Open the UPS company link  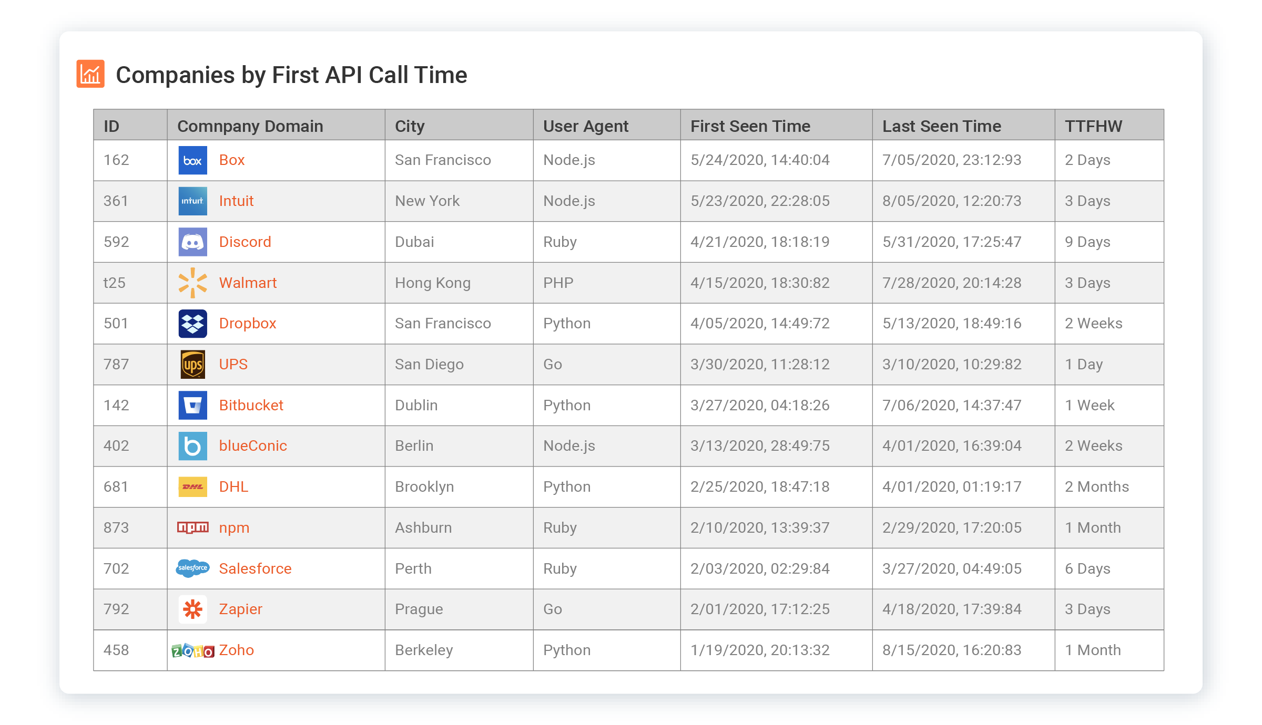tap(233, 365)
